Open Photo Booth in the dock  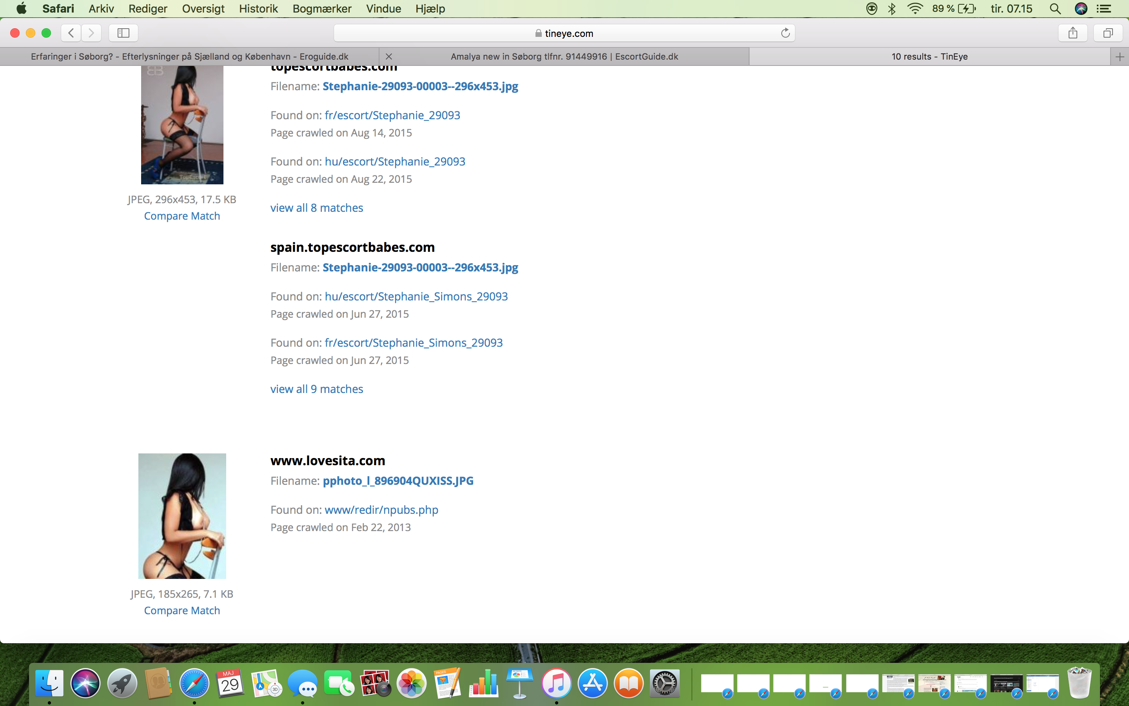(x=375, y=683)
